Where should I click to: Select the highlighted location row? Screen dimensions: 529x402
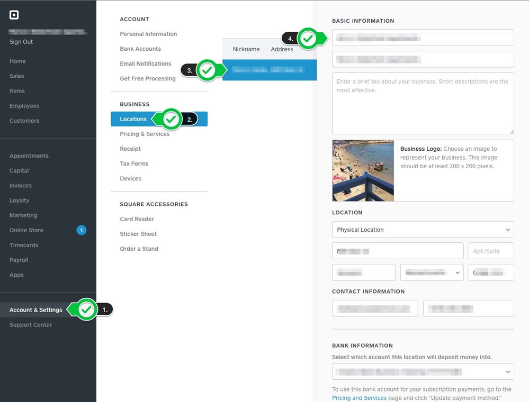point(270,70)
